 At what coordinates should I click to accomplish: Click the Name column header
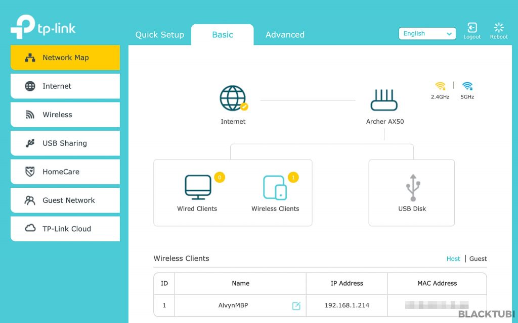tap(240, 284)
